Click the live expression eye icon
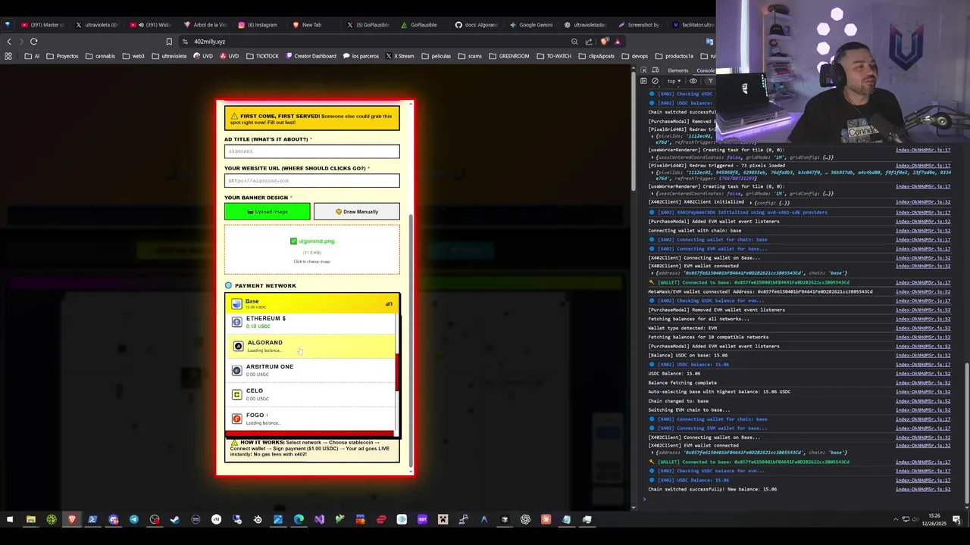The height and width of the screenshot is (545, 970). click(693, 81)
